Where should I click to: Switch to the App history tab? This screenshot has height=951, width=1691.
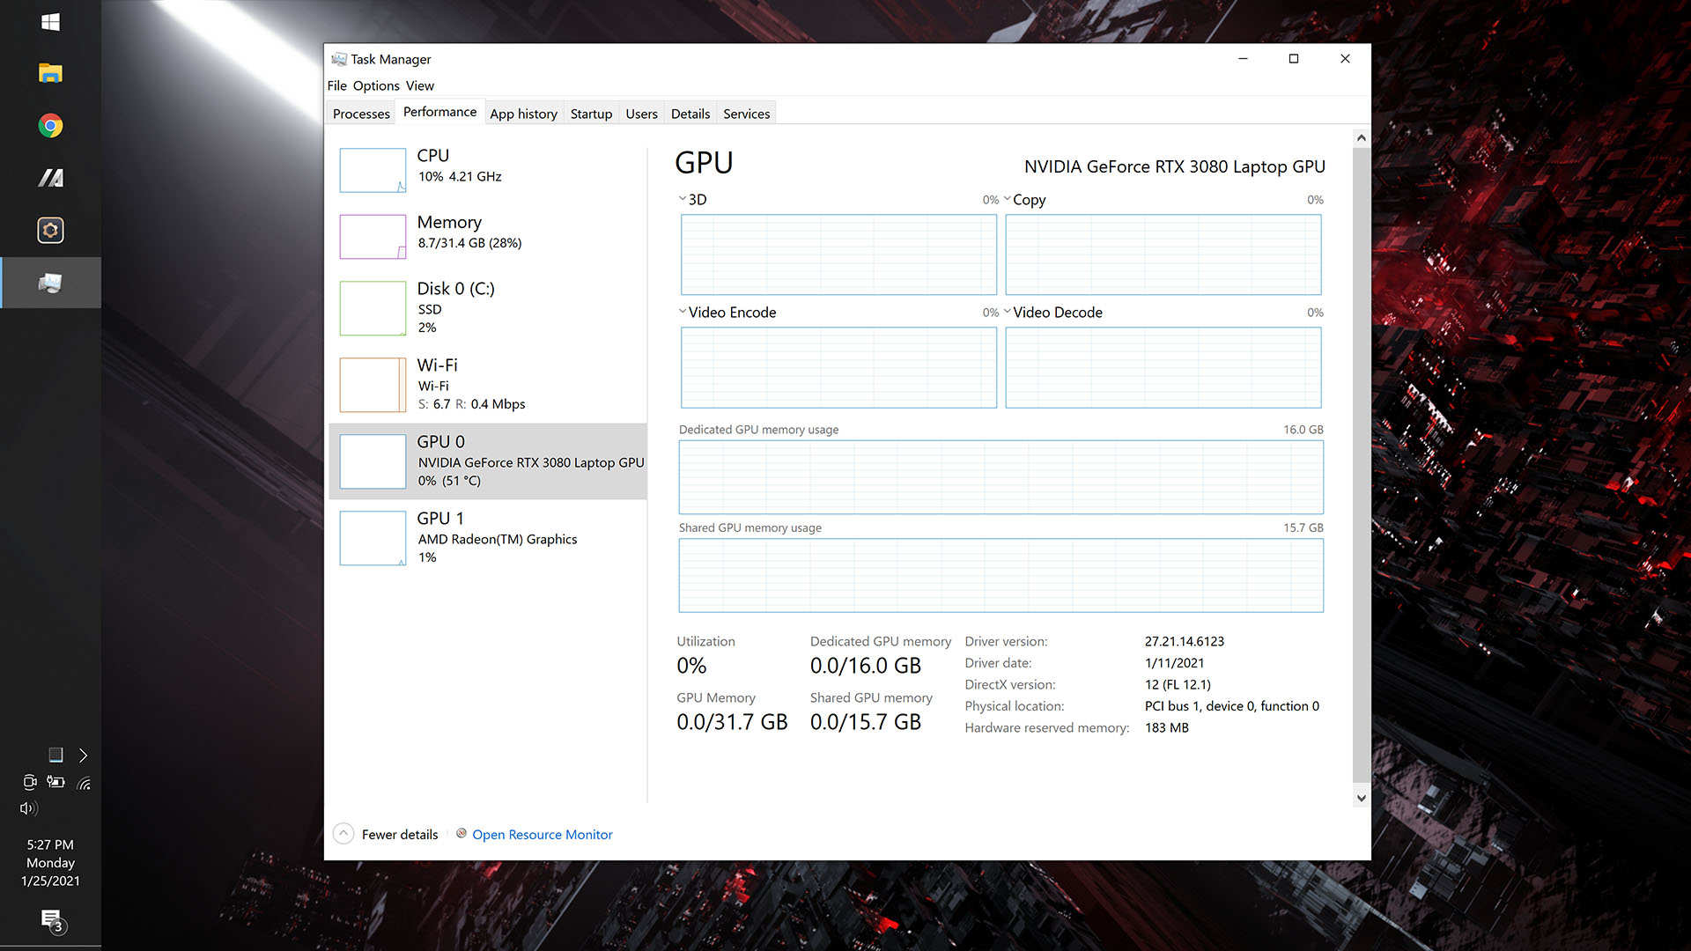click(x=523, y=114)
